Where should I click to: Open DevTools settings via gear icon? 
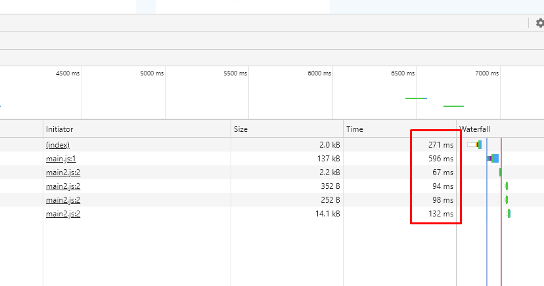539,23
